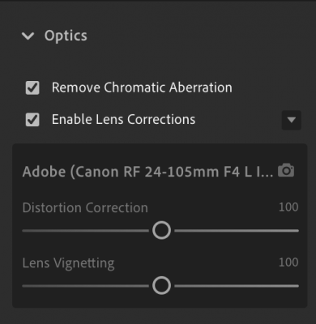
Task: Disable the Enable Lens Corrections checkbox
Action: tap(32, 120)
